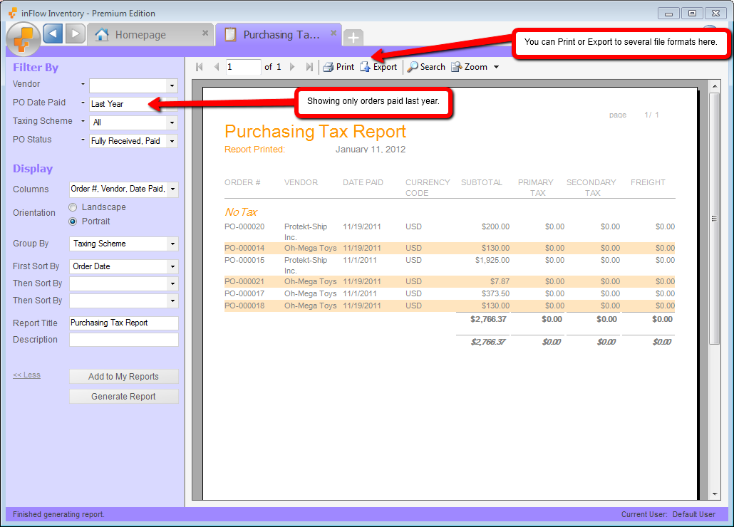
Task: Toggle the Taxing Scheme operator arrow
Action: pyautogui.click(x=83, y=121)
